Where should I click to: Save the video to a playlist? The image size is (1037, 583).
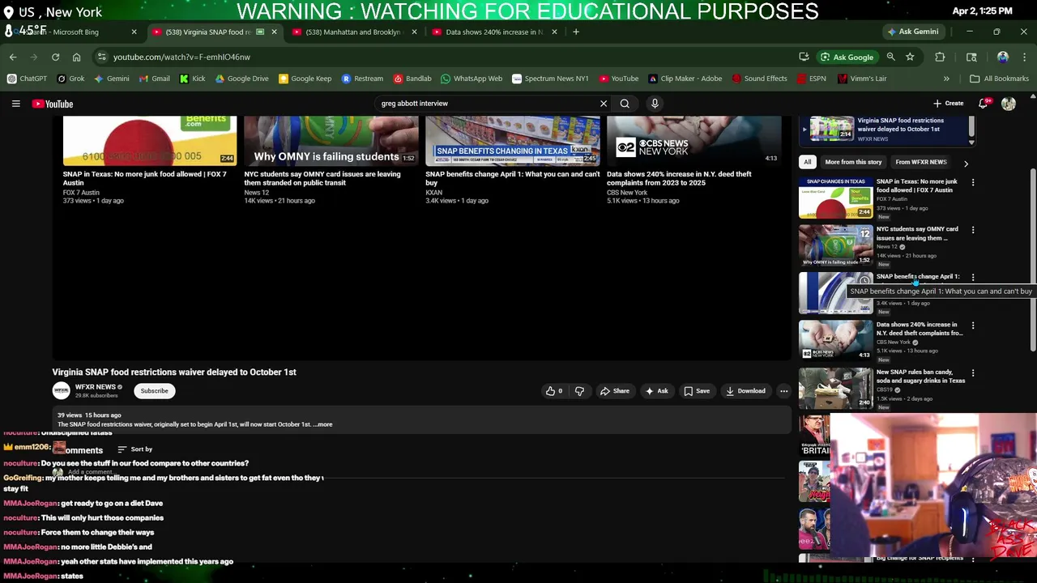[x=696, y=391]
